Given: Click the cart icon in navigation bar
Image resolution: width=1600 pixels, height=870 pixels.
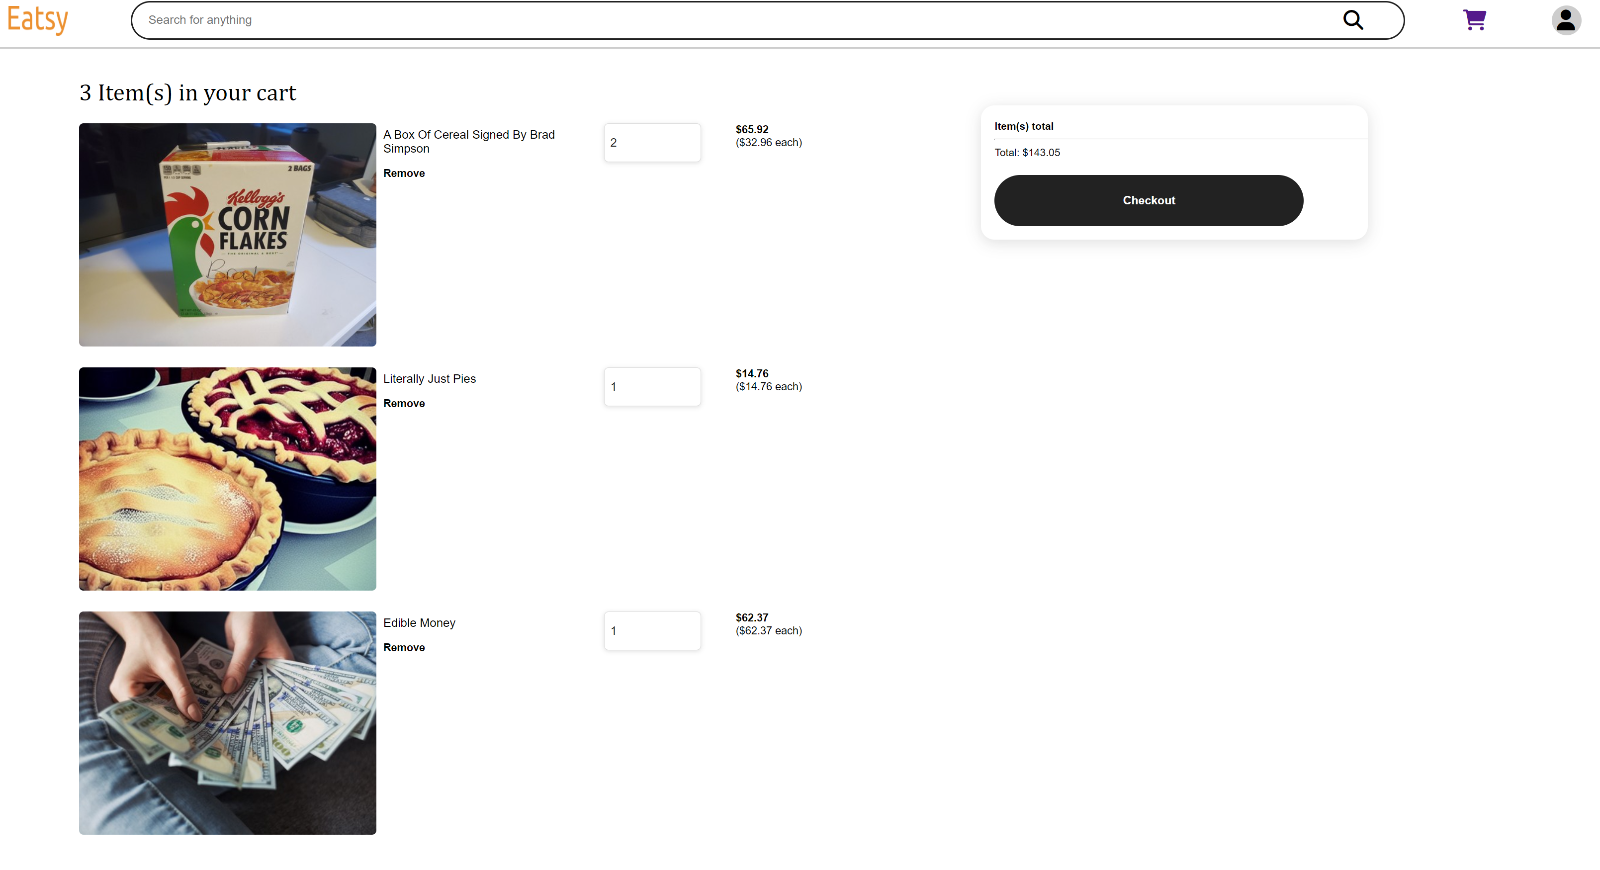Looking at the screenshot, I should [1475, 19].
